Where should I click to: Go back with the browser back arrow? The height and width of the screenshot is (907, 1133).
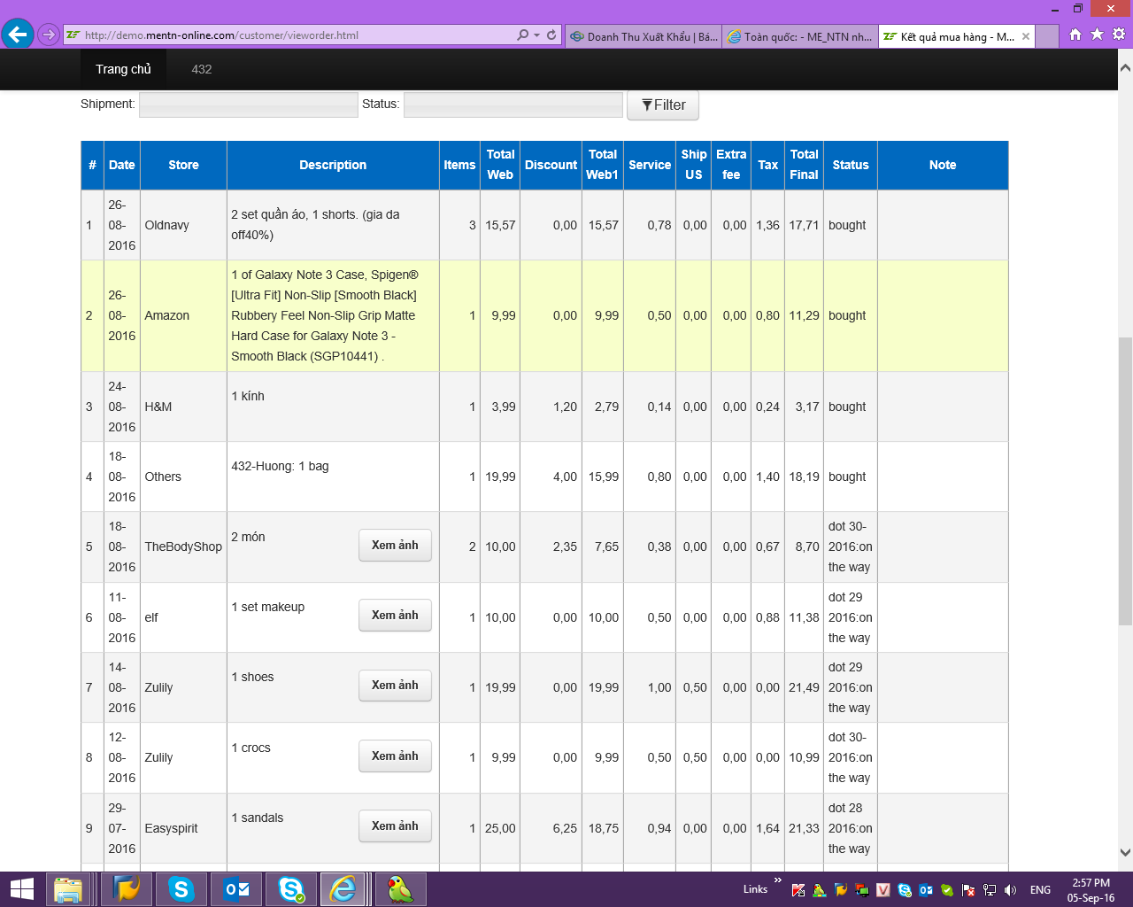18,35
